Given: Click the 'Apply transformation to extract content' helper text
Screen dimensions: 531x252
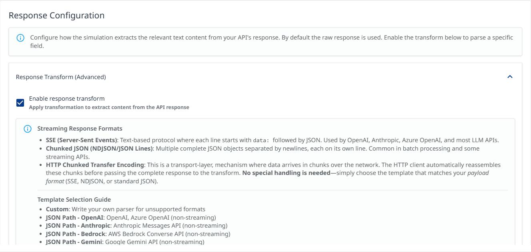Looking at the screenshot, I should click(109, 107).
